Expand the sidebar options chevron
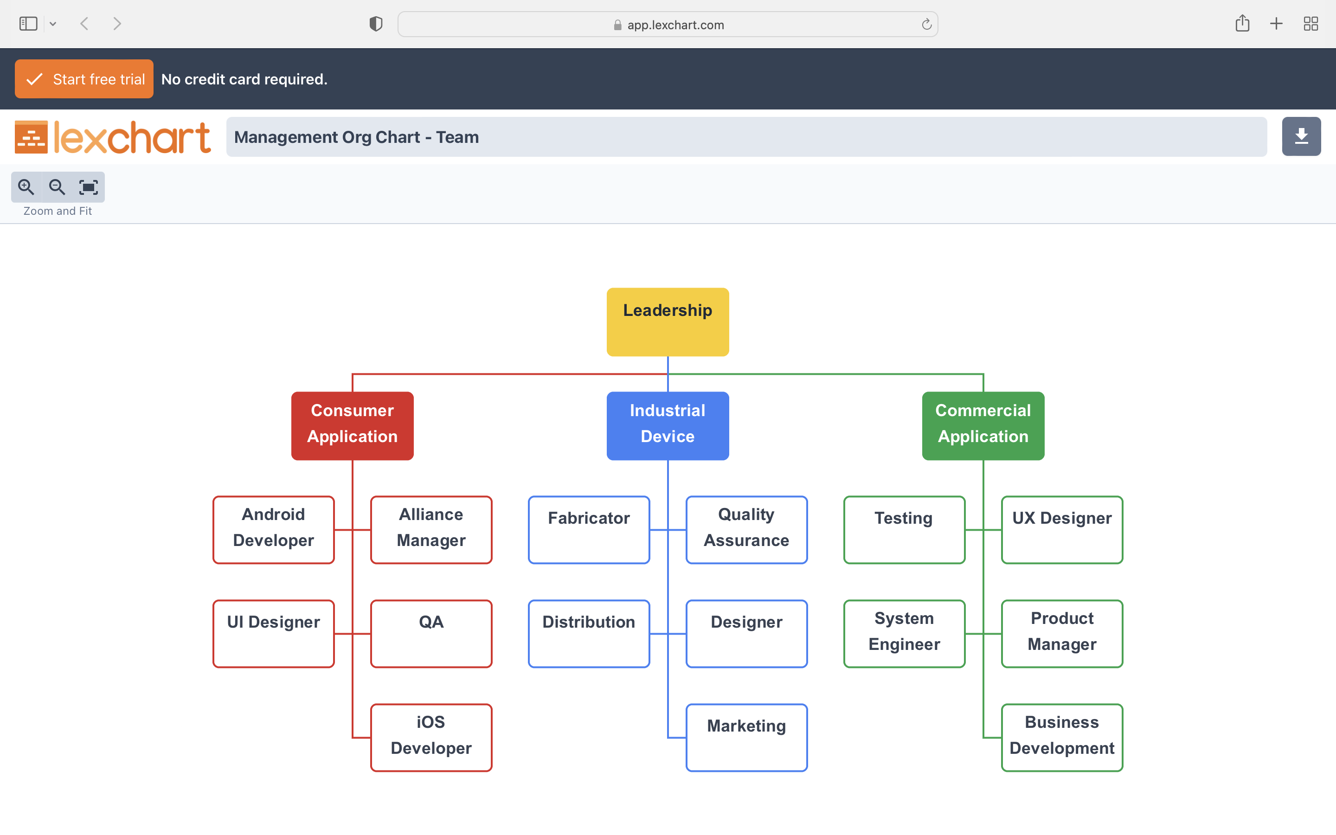This screenshot has width=1336, height=835. (x=53, y=23)
